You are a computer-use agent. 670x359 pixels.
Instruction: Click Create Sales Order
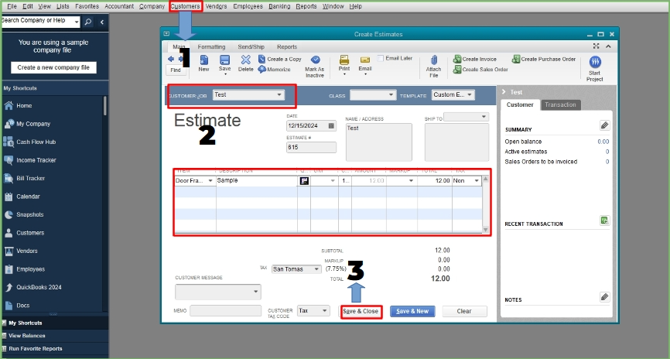pyautogui.click(x=480, y=69)
